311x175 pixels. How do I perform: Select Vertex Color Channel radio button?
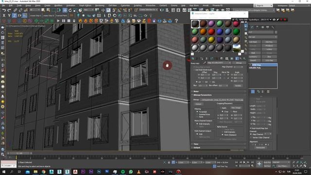(251, 138)
